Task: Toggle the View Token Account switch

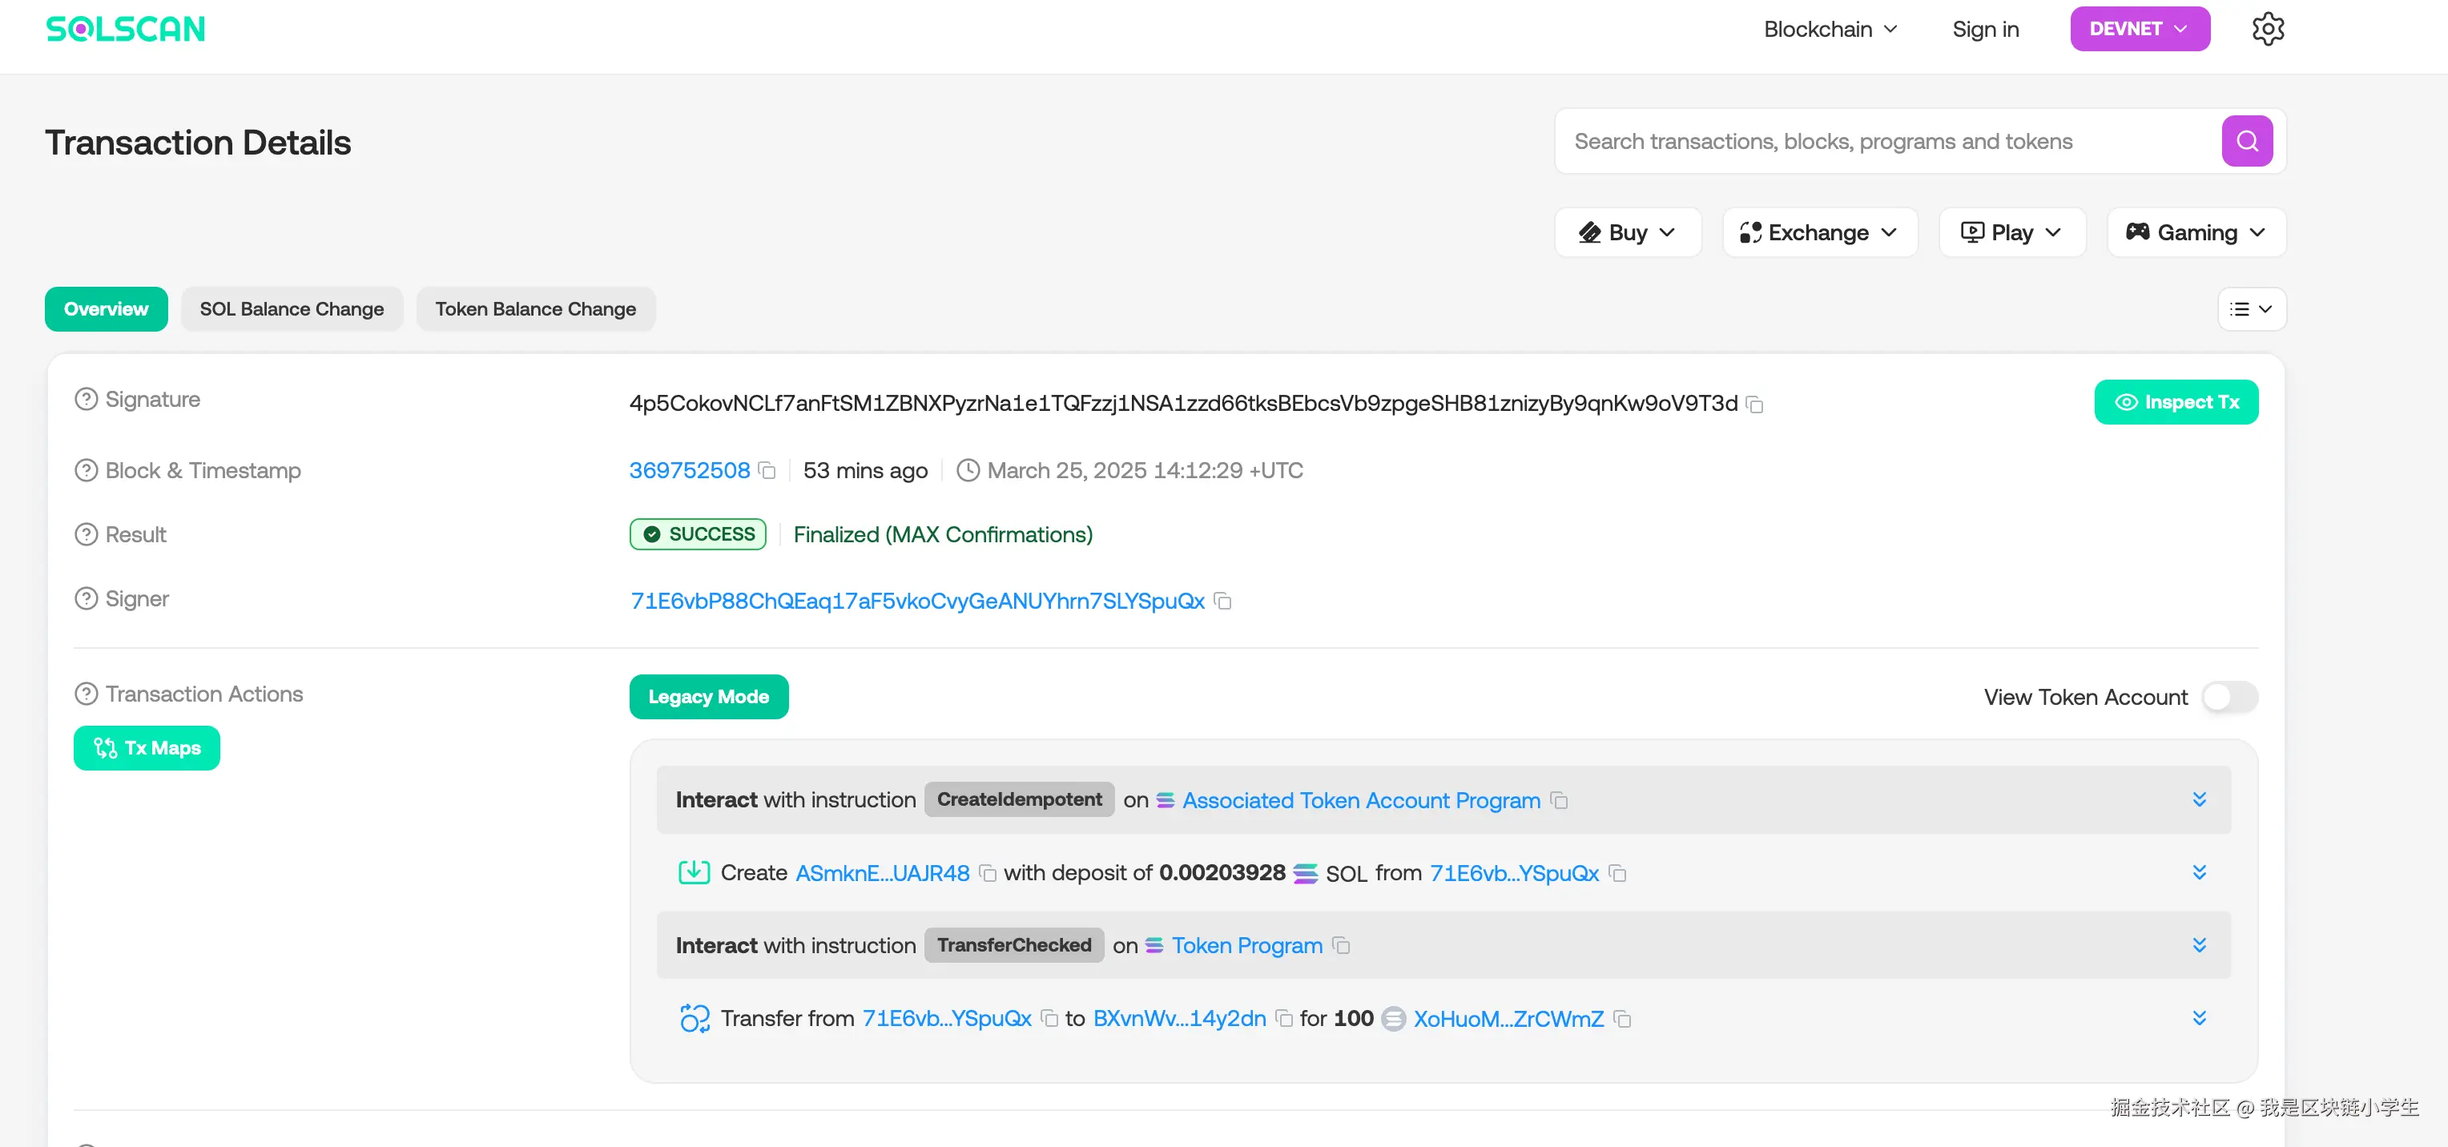Action: (x=2229, y=698)
